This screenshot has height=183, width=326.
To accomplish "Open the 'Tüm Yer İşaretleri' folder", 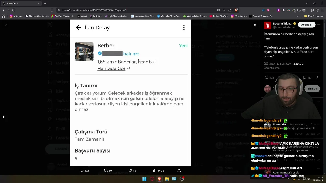I will (314, 16).
